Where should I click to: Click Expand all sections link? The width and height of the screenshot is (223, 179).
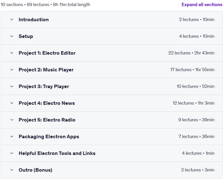pyautogui.click(x=202, y=5)
